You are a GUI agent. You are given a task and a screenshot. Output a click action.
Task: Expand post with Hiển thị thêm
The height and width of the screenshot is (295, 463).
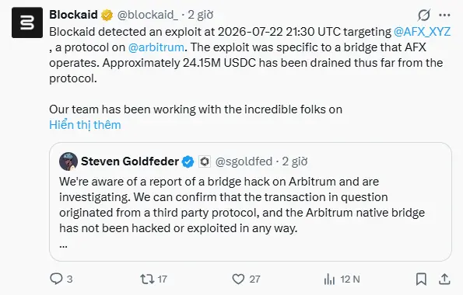(85, 125)
